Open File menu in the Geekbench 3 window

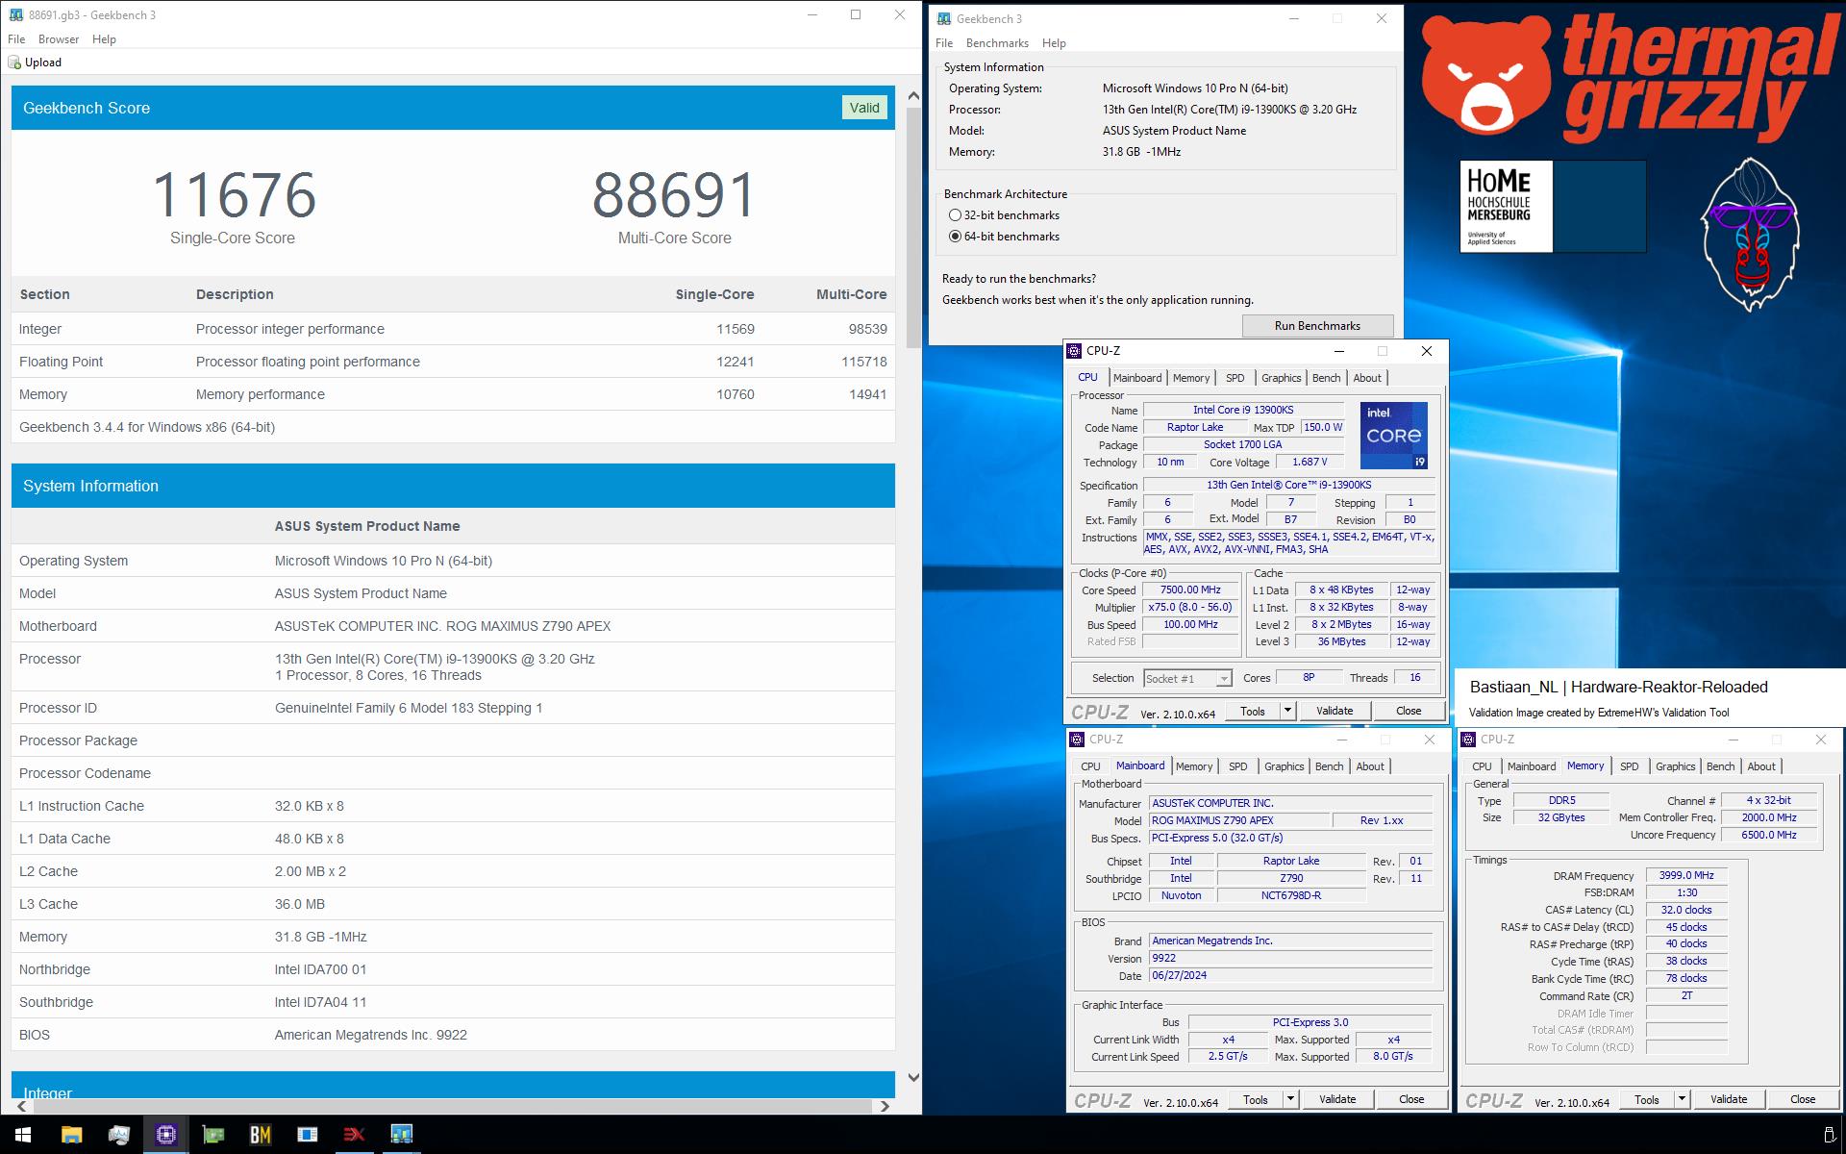click(944, 43)
